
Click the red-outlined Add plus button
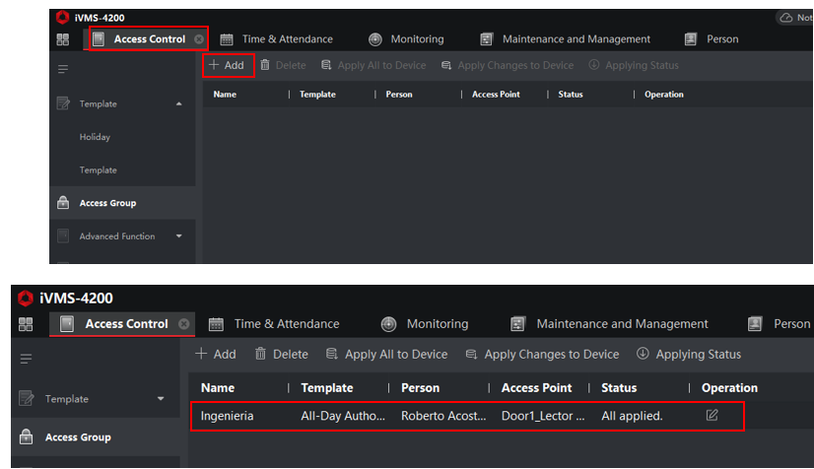pos(227,65)
